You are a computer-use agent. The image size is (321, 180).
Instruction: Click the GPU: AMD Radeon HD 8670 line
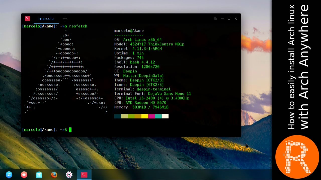click(x=140, y=102)
